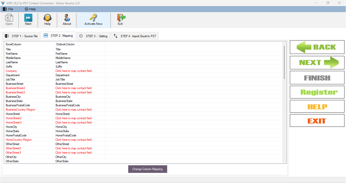Map the BusinessStreet3 contact field
The height and width of the screenshot is (183, 346).
point(74,92)
